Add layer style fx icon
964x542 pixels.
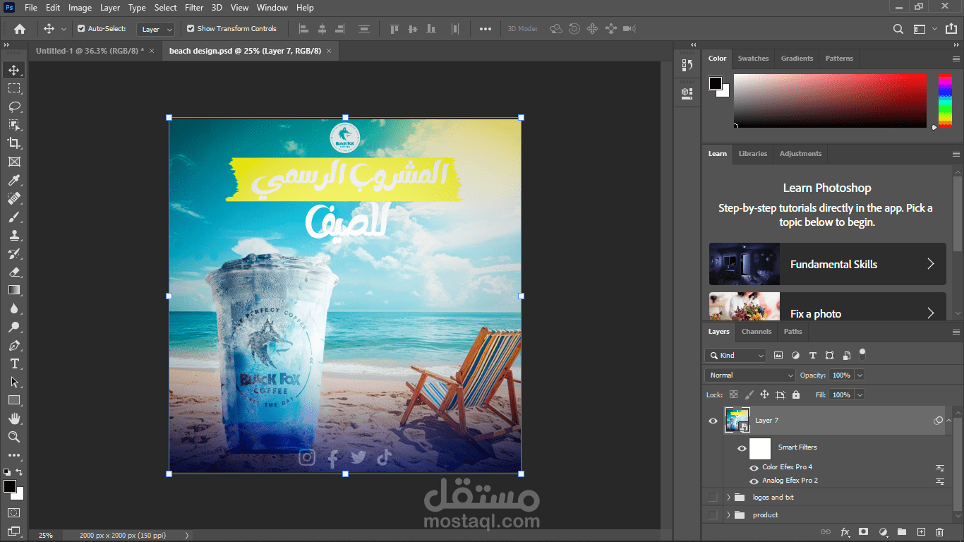coord(845,531)
